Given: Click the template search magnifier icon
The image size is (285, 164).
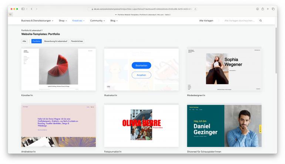Looking at the screenshot, I should tap(261, 20).
